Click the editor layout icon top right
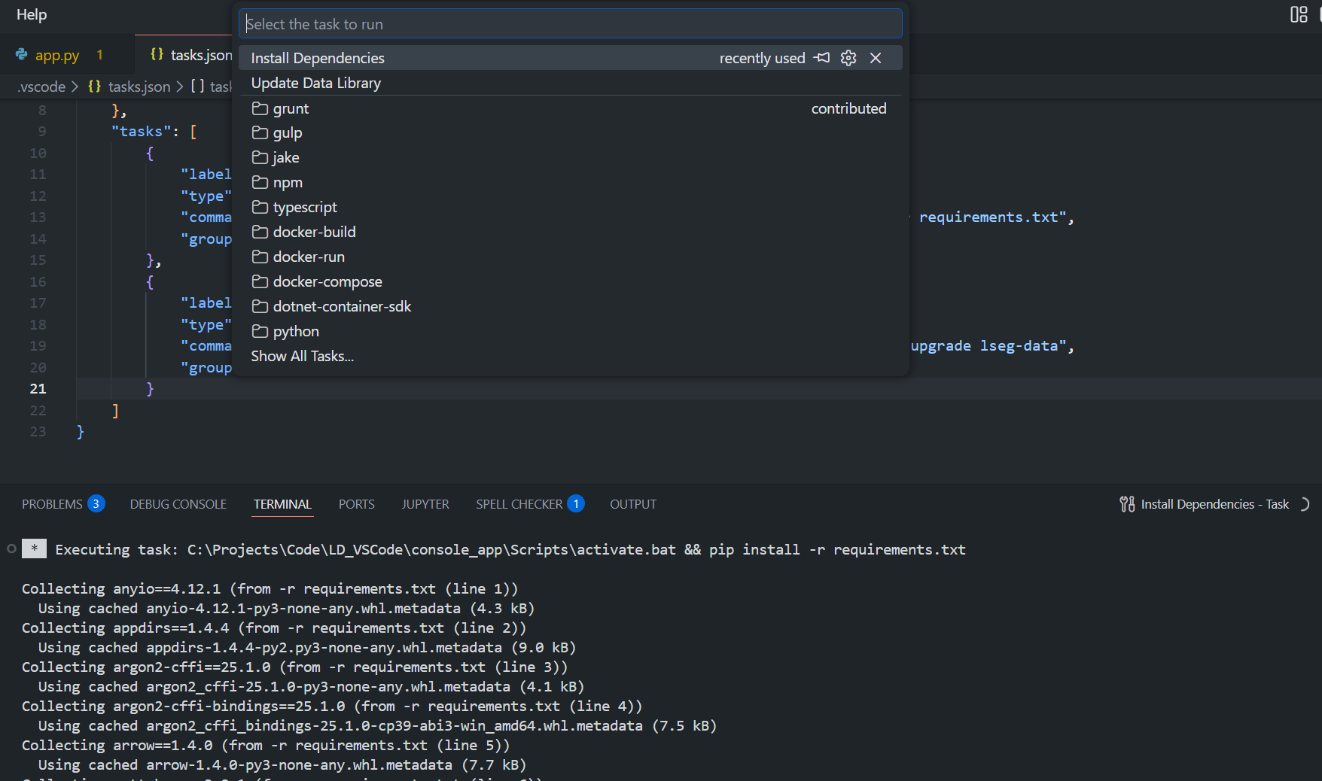Viewport: 1322px width, 781px height. [1299, 14]
